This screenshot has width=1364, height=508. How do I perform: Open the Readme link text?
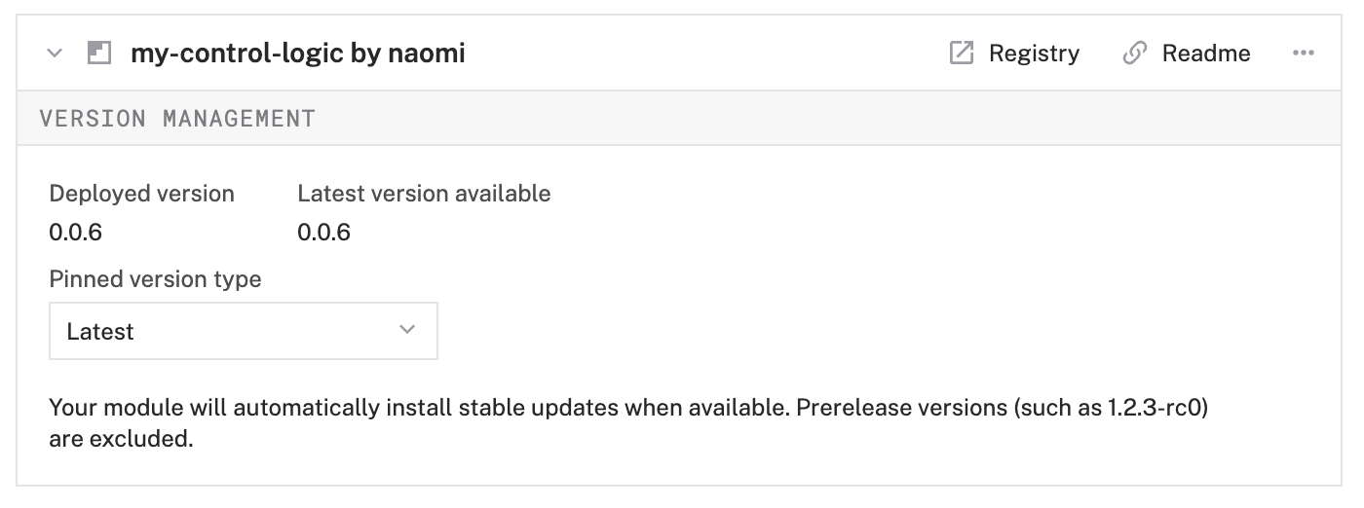click(1206, 54)
